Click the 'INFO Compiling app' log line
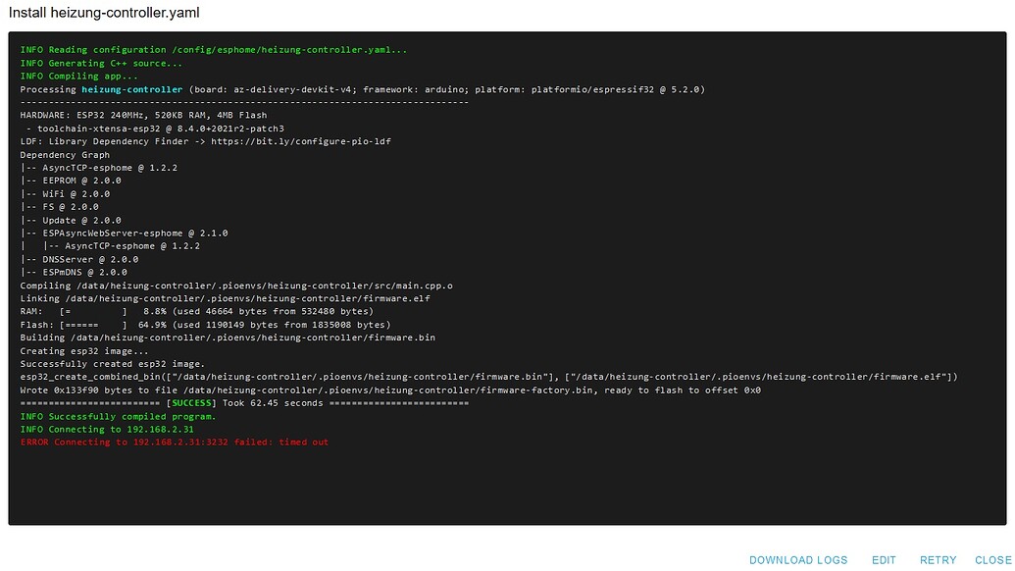Screen dimensions: 1015x571 pos(78,76)
